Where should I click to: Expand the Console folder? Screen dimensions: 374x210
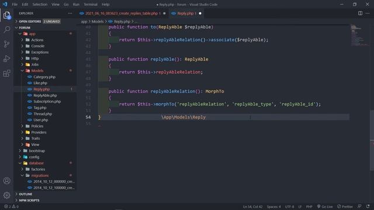(x=46, y=46)
